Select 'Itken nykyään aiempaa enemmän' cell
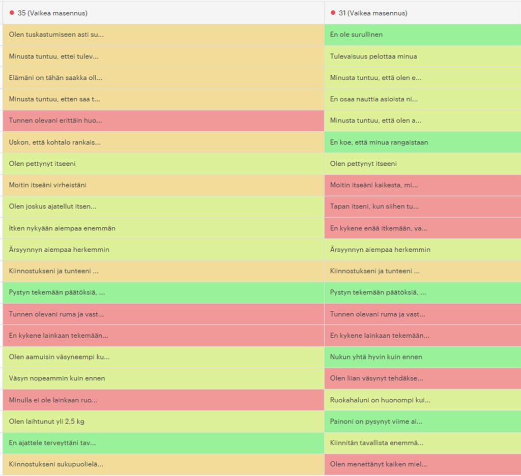521x476 pixels. pyautogui.click(x=163, y=228)
